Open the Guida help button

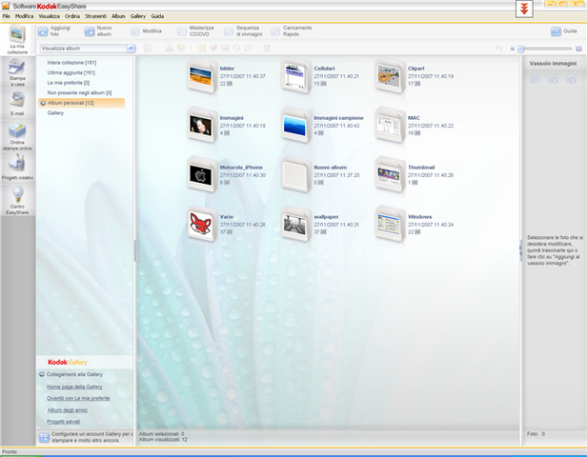point(564,31)
